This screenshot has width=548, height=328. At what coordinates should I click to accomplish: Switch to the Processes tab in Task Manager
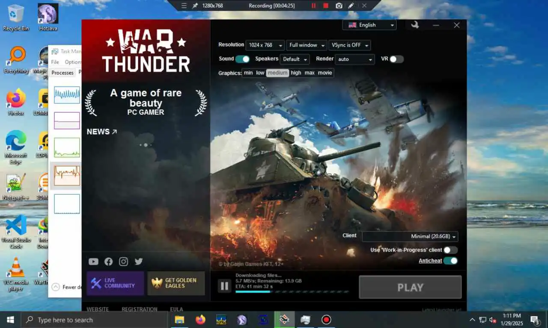[x=63, y=73]
